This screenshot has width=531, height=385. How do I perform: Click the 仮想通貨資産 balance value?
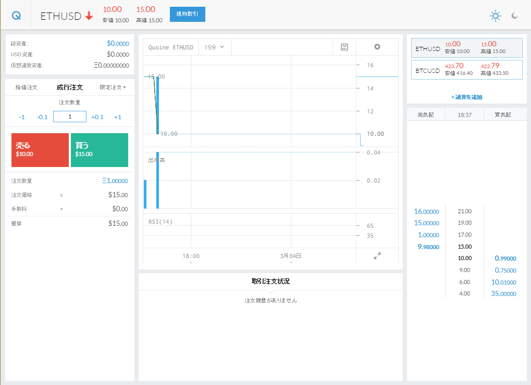coord(112,65)
